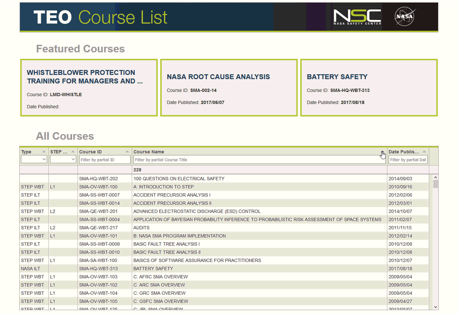Open the Battery Safety featured course card
458x314 pixels.
point(369,88)
